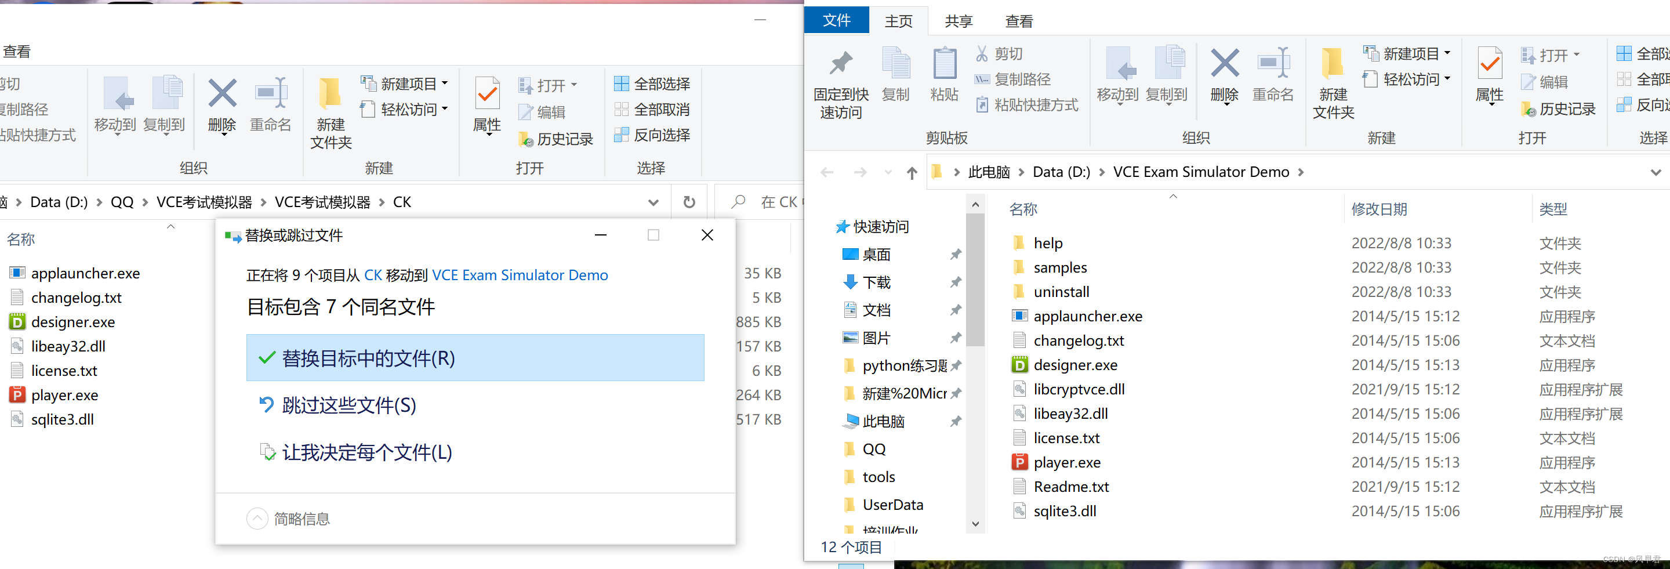Switch to View (查看) tab in left window

(x=17, y=51)
